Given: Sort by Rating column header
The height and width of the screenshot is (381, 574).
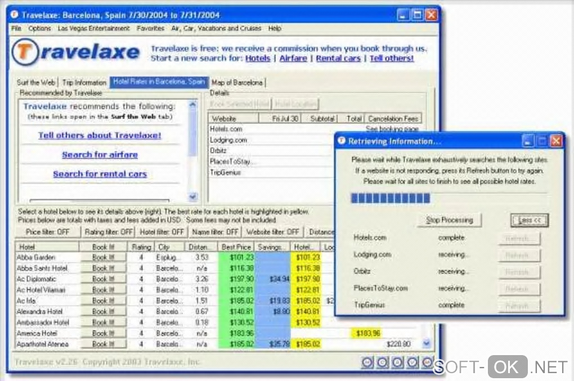Looking at the screenshot, I should pyautogui.click(x=141, y=247).
